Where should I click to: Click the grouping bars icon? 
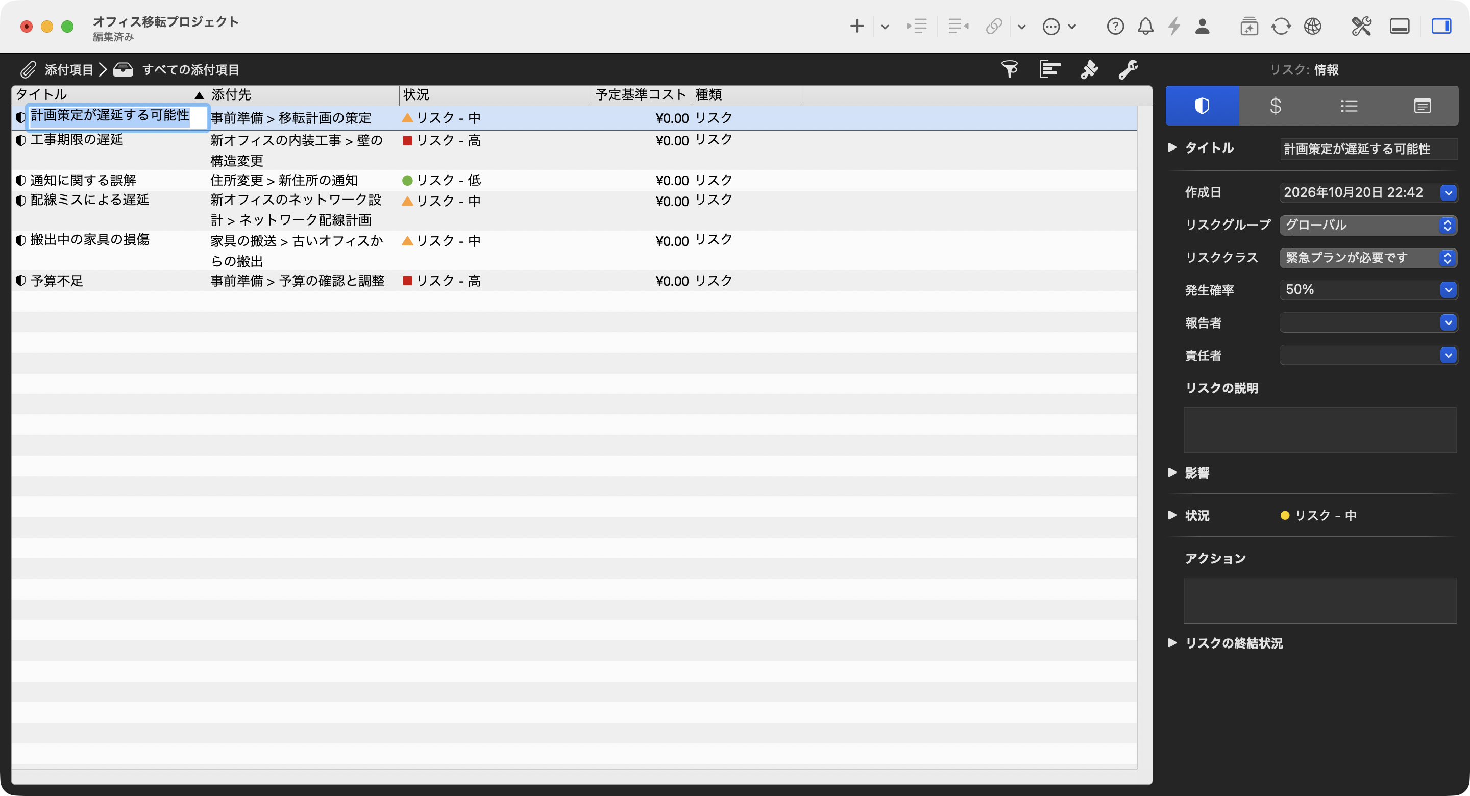(x=1049, y=69)
